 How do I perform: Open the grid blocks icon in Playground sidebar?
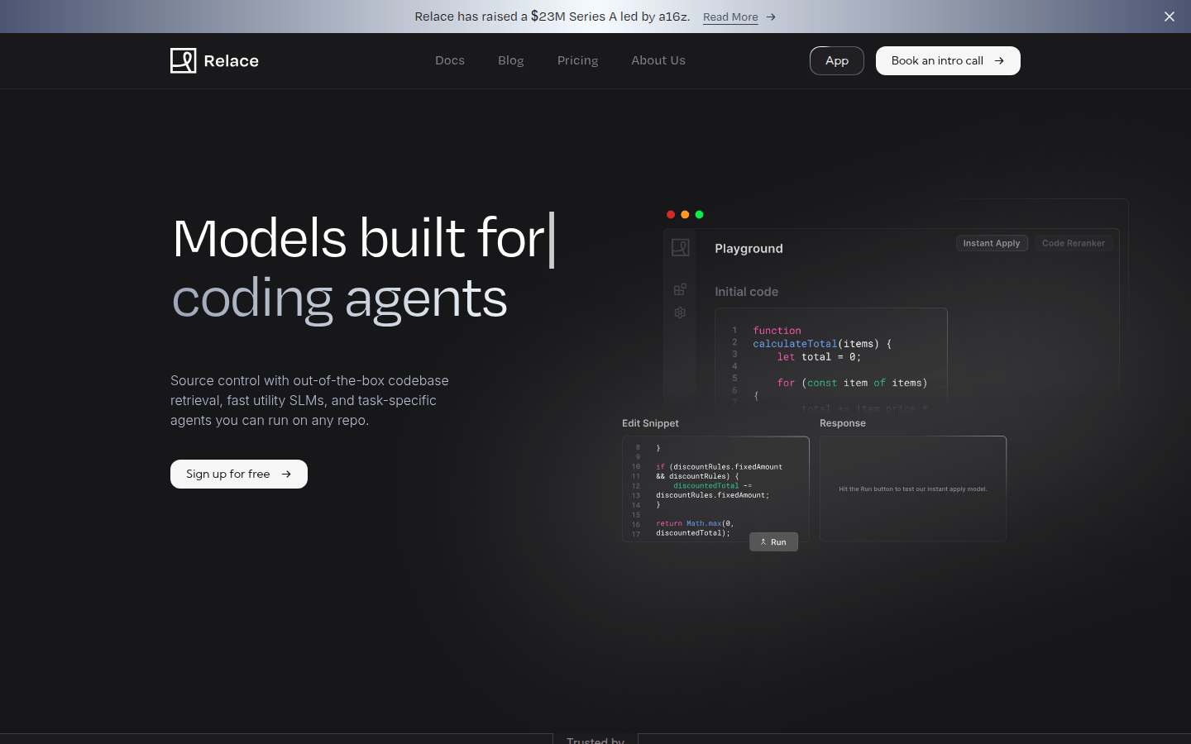[x=680, y=289]
